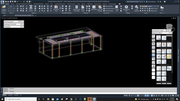Close the Drawing styles palette
This screenshot has height=101, width=180.
click(23, 22)
